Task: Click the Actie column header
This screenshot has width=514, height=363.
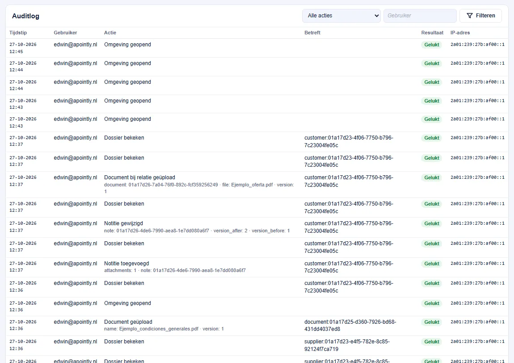Action: click(110, 33)
